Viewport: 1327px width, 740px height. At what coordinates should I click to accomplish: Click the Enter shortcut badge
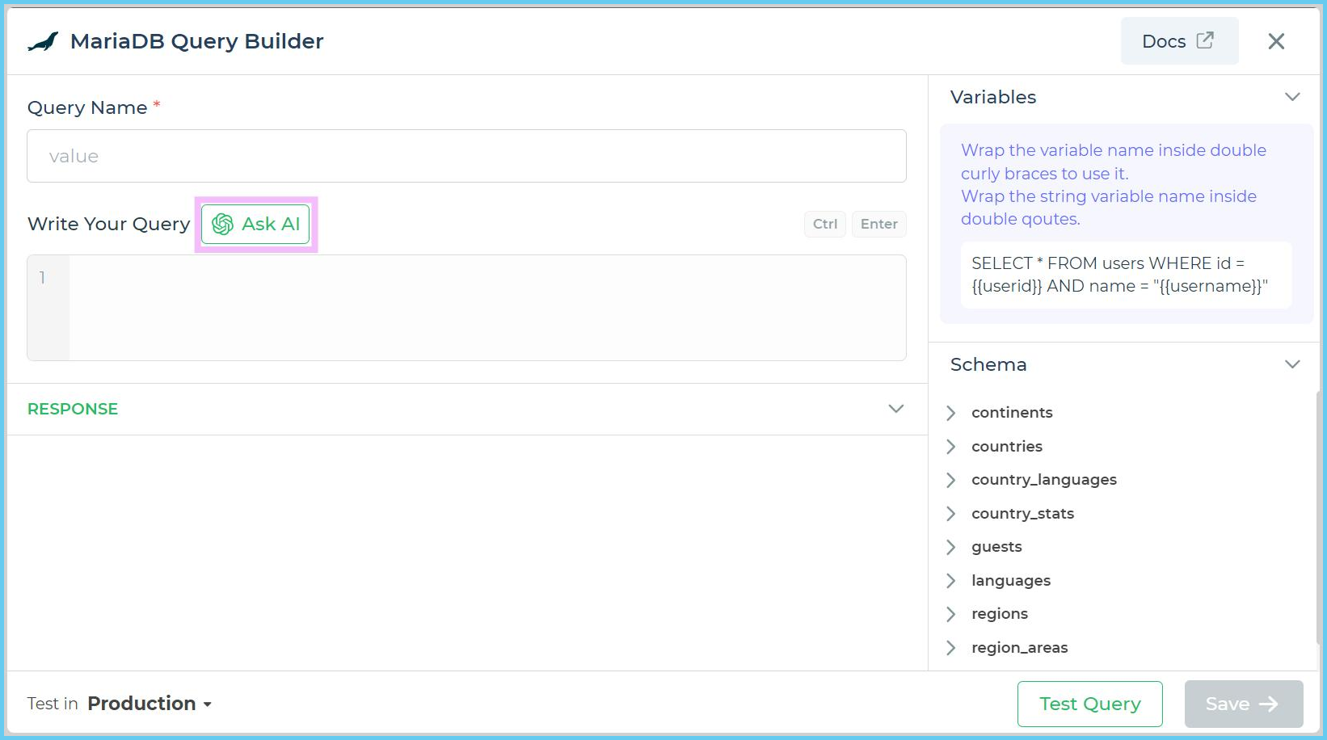pyautogui.click(x=879, y=224)
